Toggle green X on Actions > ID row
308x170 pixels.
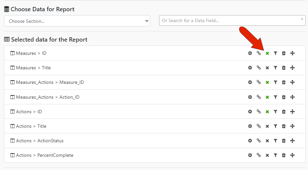(x=267, y=112)
